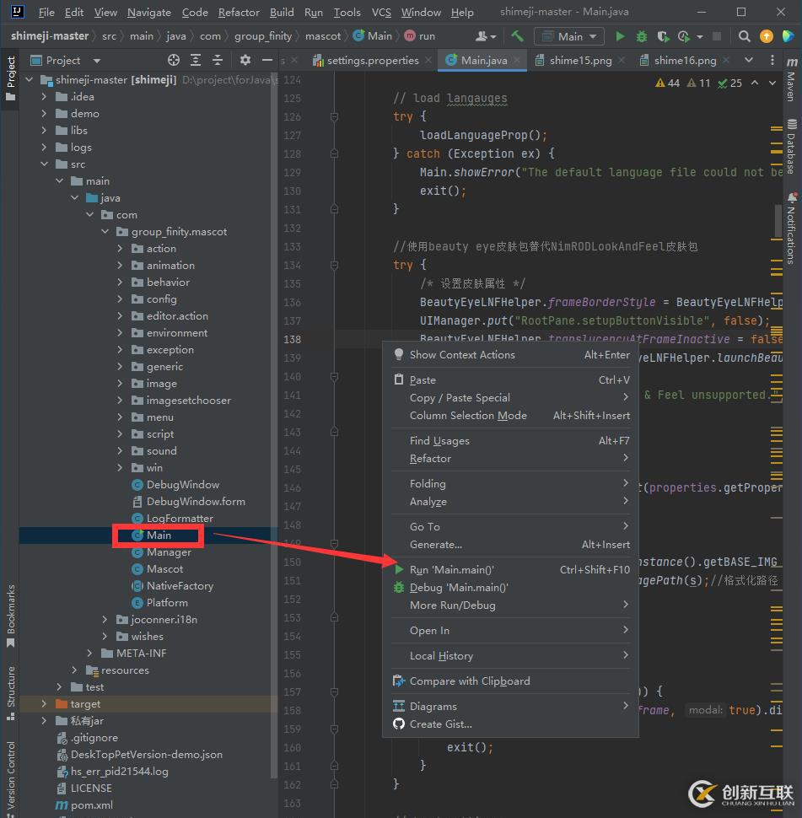Click the Build Project hammer icon
This screenshot has width=802, height=818.
tap(517, 36)
